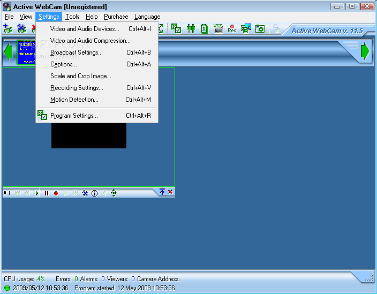The image size is (377, 294).
Task: Click the green status indicator light
Action: click(7, 288)
